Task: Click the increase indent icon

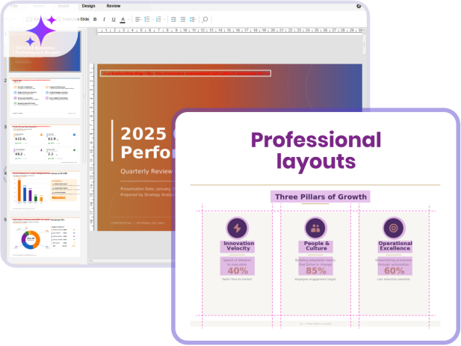Action: [x=183, y=19]
